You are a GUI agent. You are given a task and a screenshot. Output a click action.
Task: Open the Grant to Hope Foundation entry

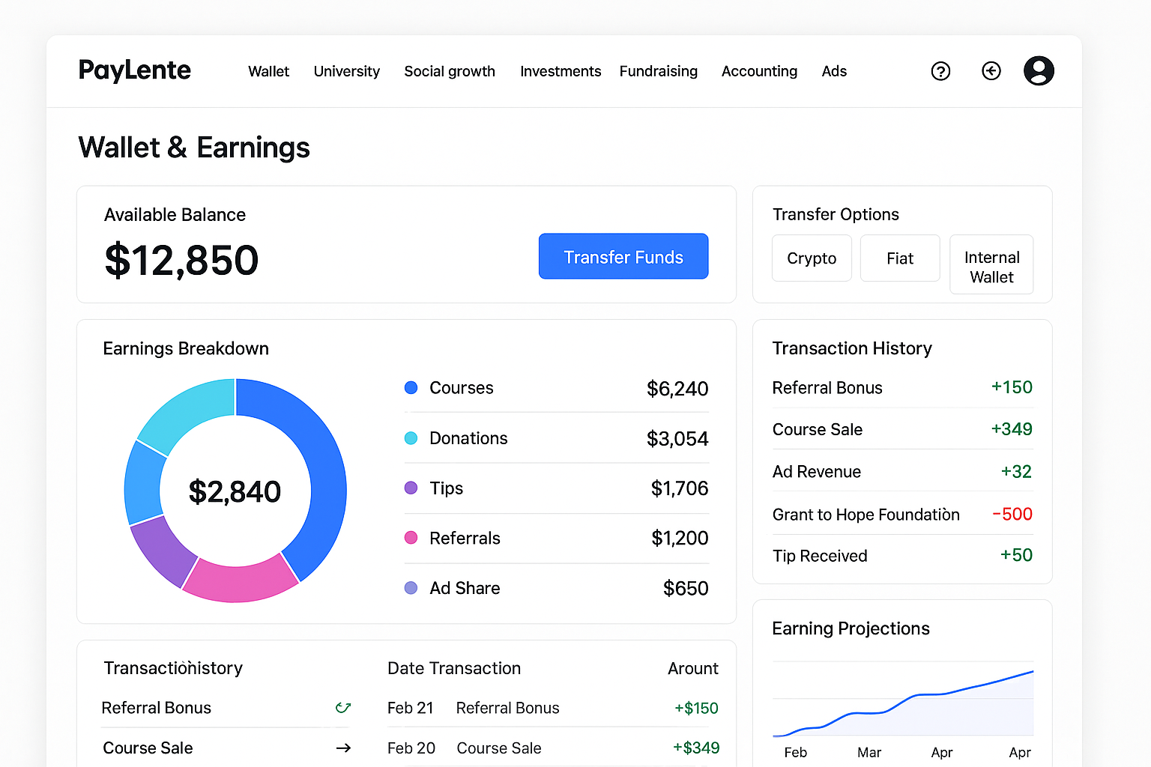902,514
